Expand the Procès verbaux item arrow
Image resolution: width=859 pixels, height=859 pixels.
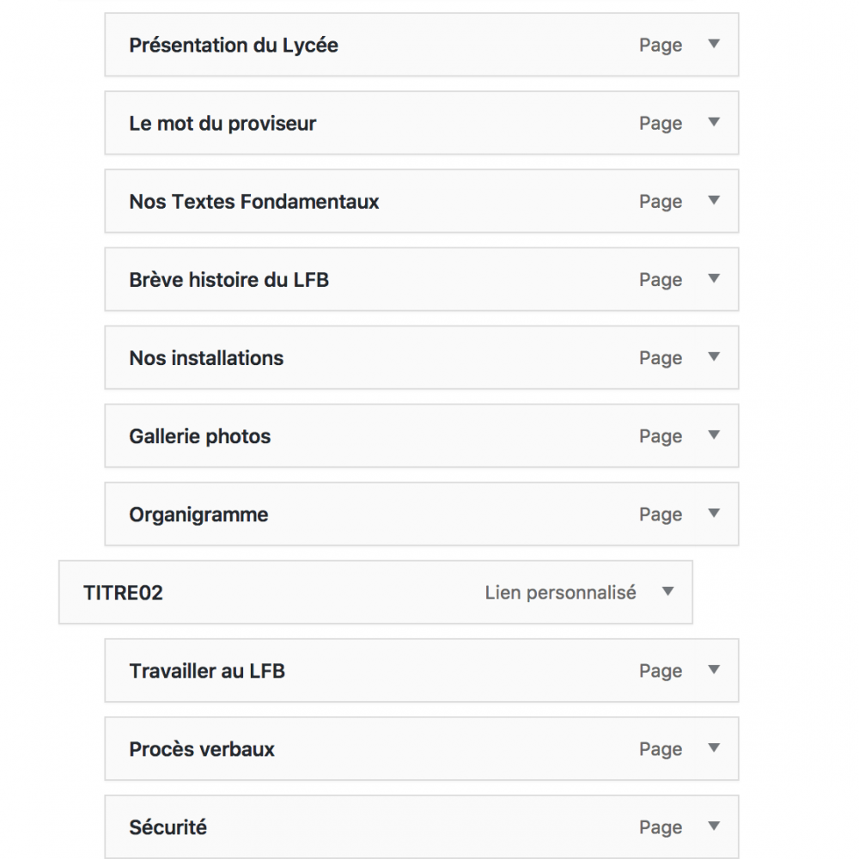tap(713, 747)
